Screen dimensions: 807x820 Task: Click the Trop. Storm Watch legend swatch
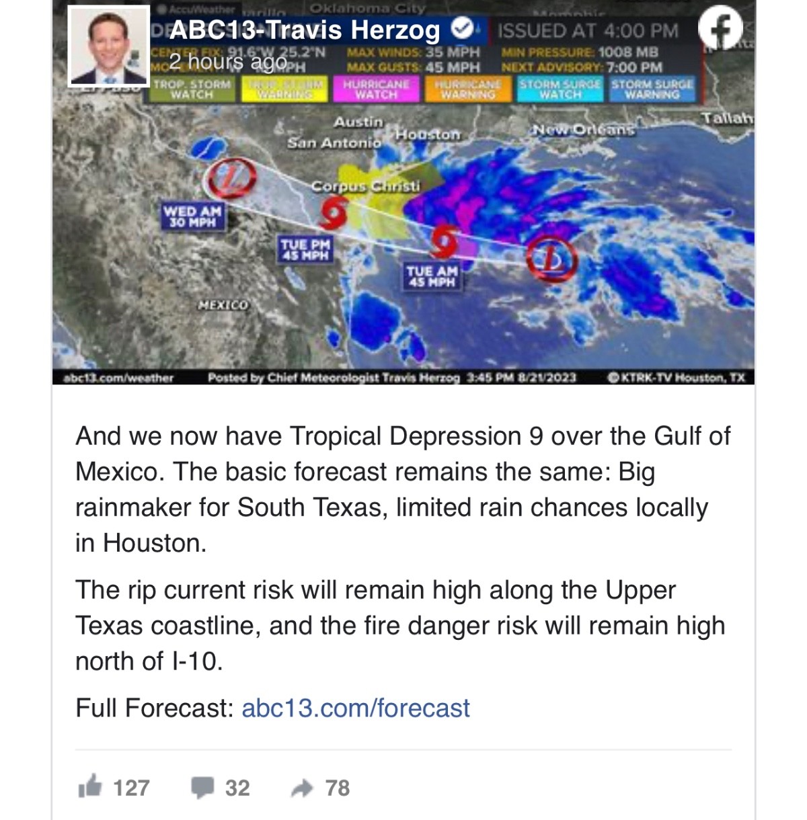tap(192, 89)
